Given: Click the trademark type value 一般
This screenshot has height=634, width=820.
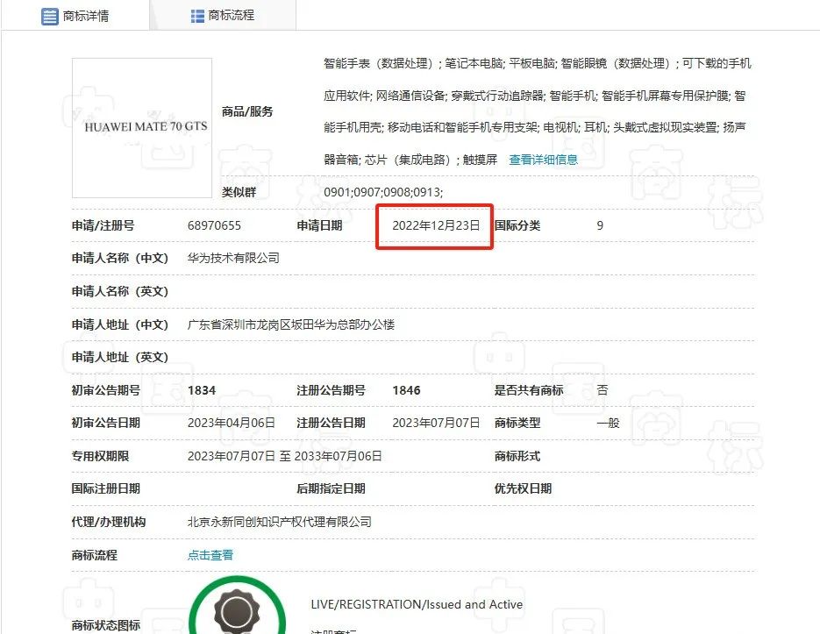Looking at the screenshot, I should (x=608, y=423).
